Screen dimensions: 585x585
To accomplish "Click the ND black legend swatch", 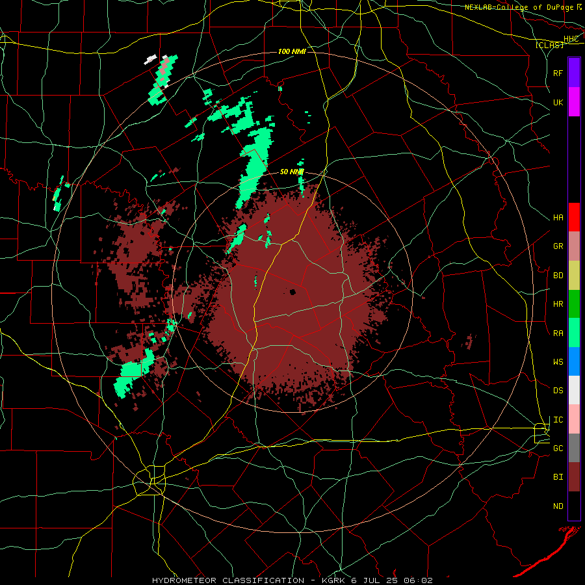I will click(x=574, y=506).
